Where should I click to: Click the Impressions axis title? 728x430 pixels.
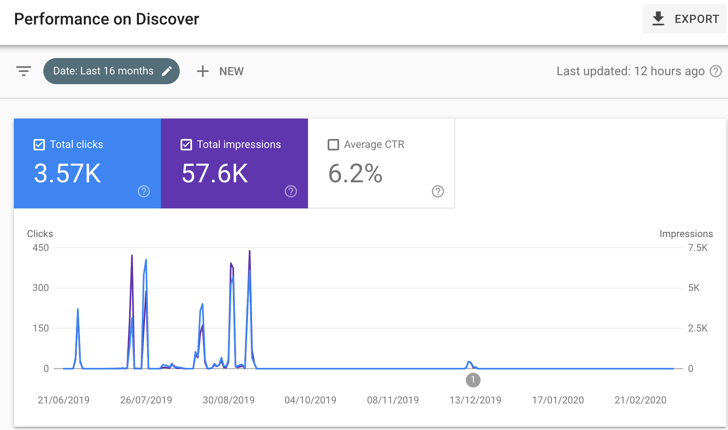686,234
